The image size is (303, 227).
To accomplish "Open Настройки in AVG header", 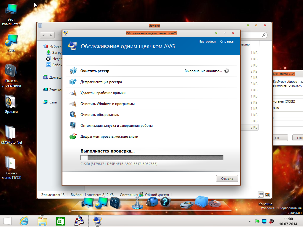I will coord(207,41).
